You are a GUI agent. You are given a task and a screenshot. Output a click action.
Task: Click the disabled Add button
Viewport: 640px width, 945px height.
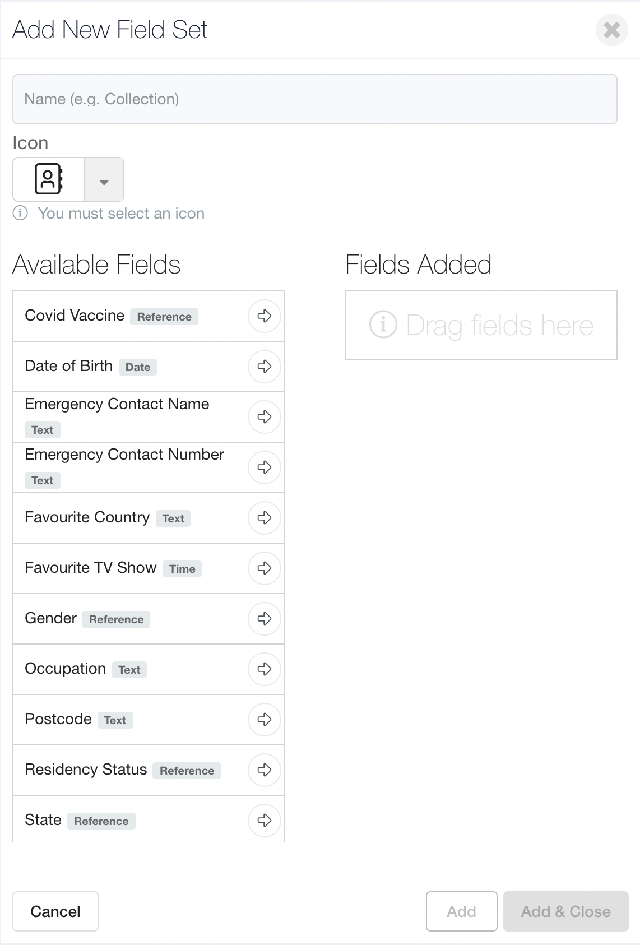[x=461, y=911]
